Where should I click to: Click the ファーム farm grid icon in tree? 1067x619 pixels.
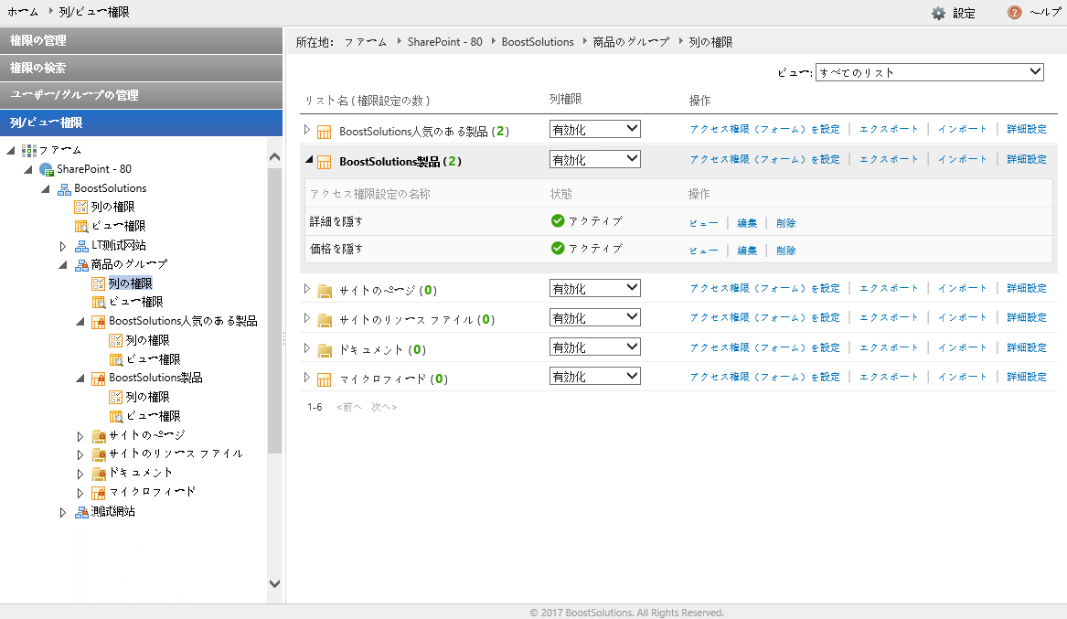28,150
